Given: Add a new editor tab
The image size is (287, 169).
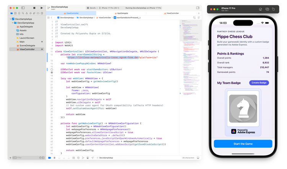Looking at the screenshot, I should click(199, 13).
